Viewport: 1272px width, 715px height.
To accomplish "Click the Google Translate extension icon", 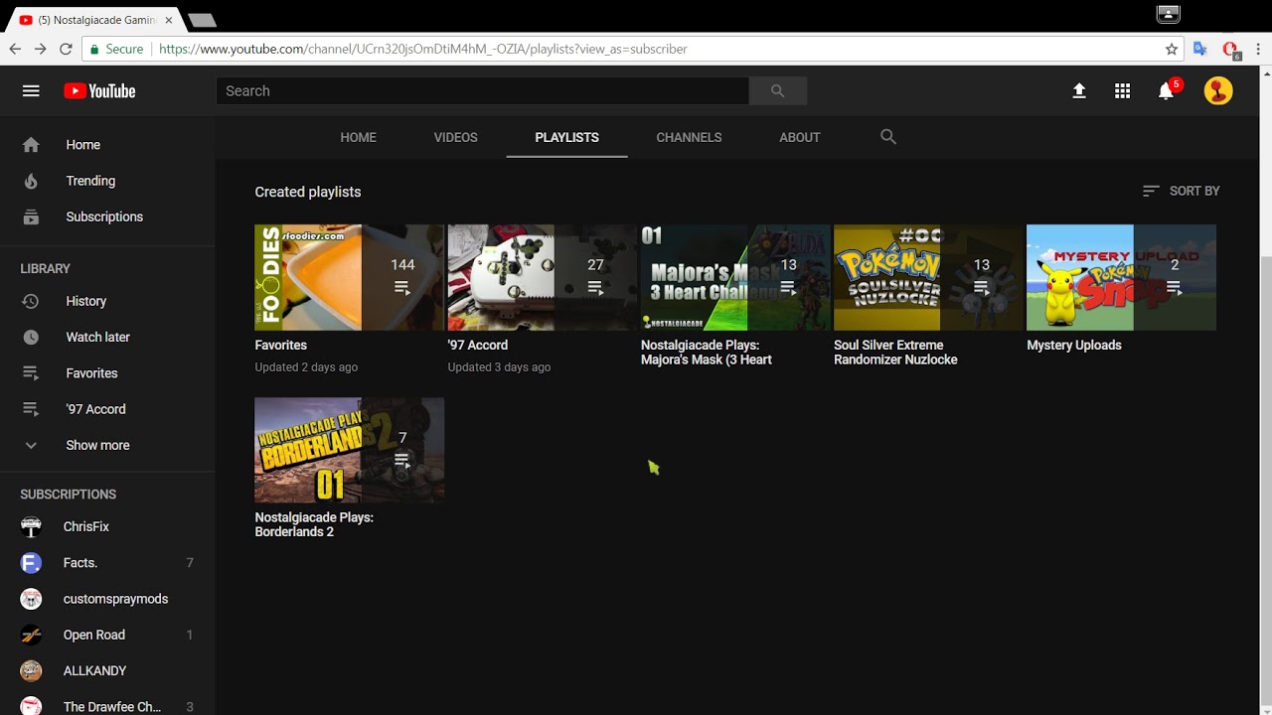I will [x=1200, y=49].
